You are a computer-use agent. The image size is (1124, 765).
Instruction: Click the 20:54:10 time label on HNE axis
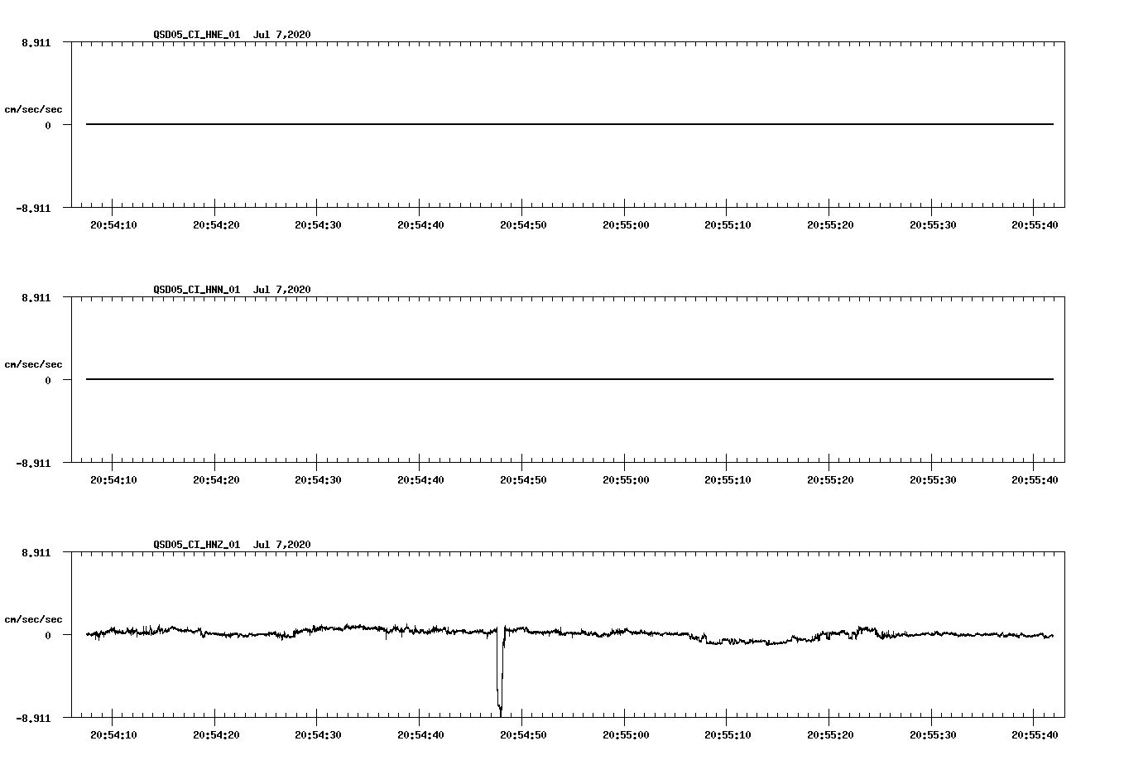[113, 224]
